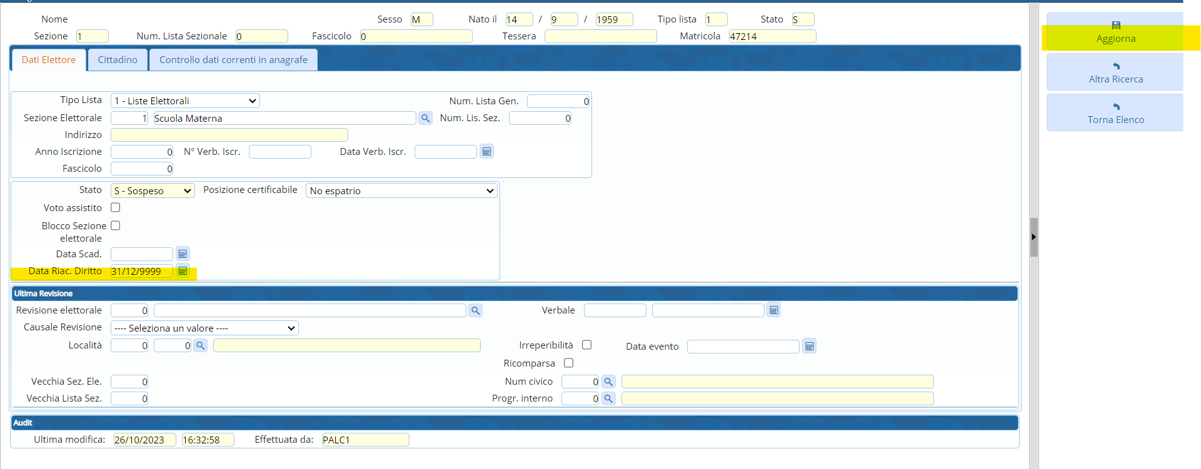Click the Torna Elenco button
This screenshot has width=1201, height=469.
point(1115,113)
